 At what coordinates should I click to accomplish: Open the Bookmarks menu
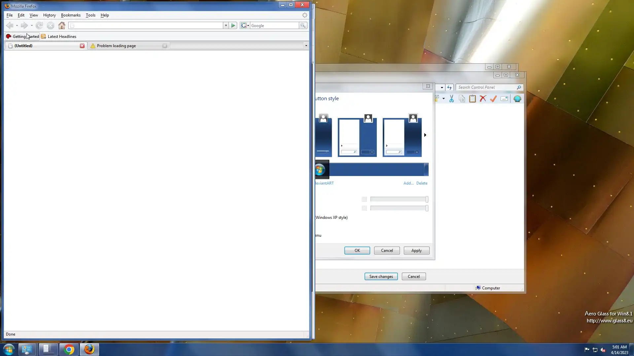(71, 15)
